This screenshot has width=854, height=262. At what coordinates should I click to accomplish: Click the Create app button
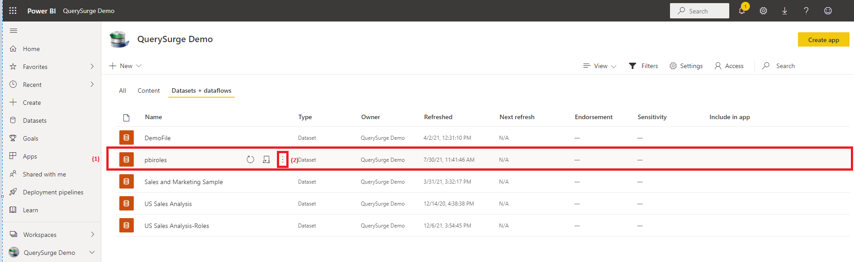click(823, 39)
